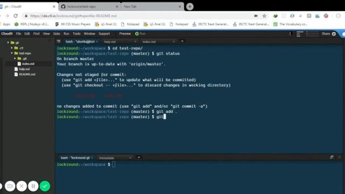Image resolution: width=345 pixels, height=194 pixels.
Task: Open the blue monitor extension icon
Action: pos(318,16)
